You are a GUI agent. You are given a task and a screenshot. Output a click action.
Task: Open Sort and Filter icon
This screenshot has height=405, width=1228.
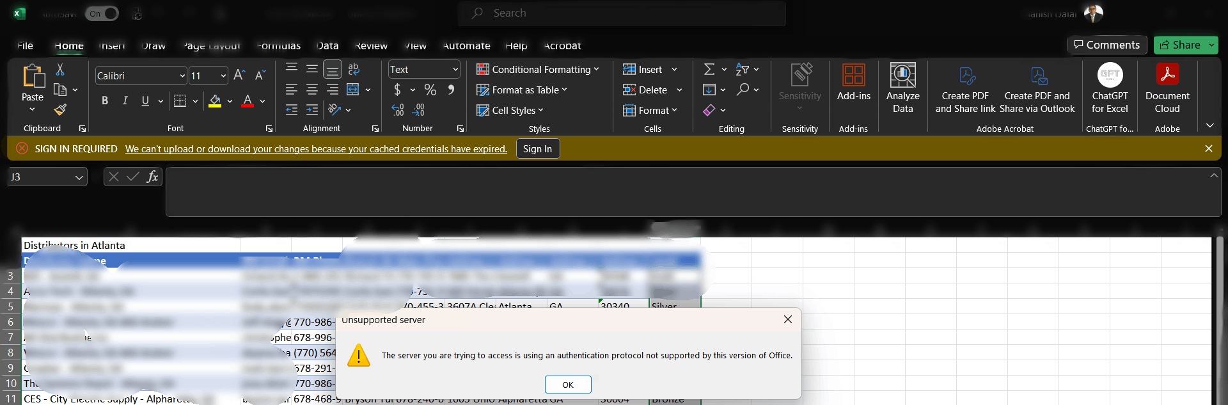point(742,69)
